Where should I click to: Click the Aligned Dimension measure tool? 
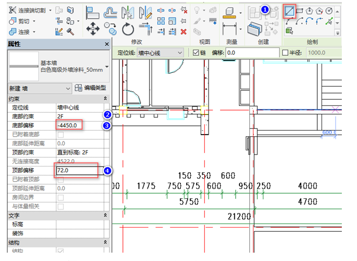229,28
